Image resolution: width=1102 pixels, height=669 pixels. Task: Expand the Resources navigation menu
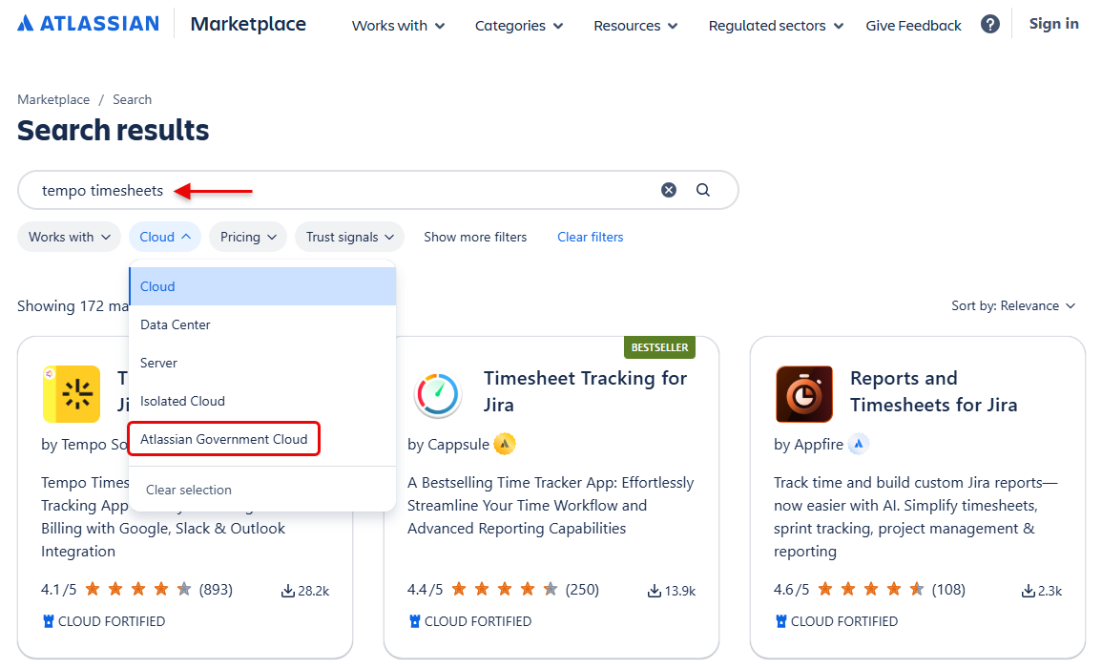(x=636, y=26)
